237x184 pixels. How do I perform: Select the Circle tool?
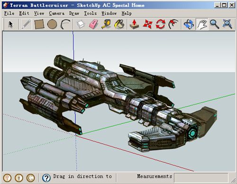[x=52, y=24]
